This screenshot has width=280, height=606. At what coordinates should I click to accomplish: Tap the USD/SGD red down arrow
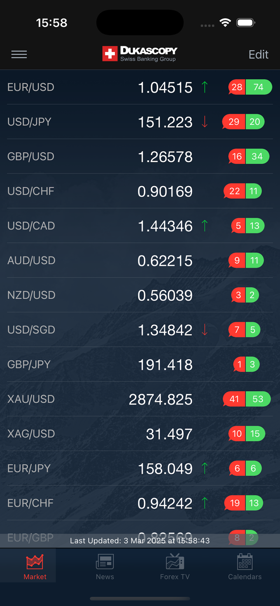tap(205, 330)
